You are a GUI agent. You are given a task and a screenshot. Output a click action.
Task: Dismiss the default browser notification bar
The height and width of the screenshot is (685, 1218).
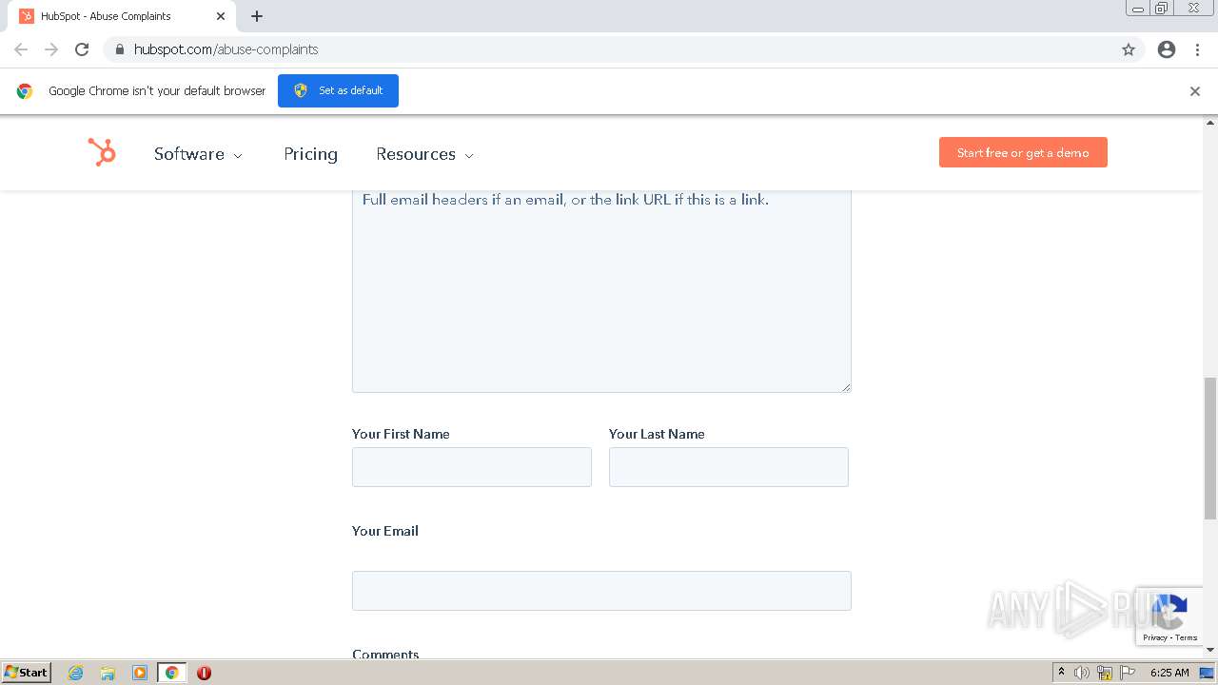(x=1195, y=91)
